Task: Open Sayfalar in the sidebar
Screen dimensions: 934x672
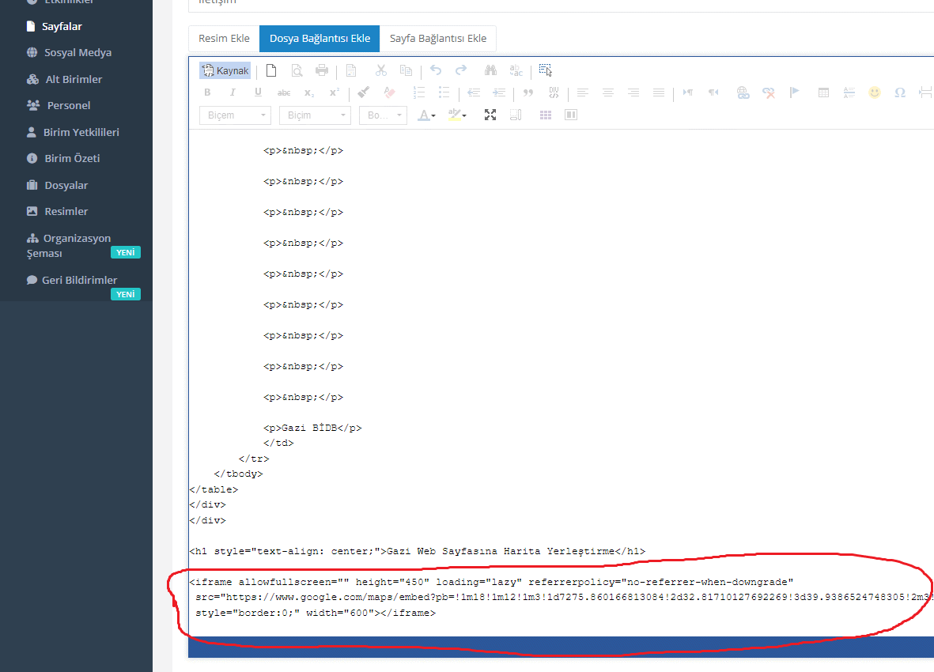Action: [x=55, y=26]
